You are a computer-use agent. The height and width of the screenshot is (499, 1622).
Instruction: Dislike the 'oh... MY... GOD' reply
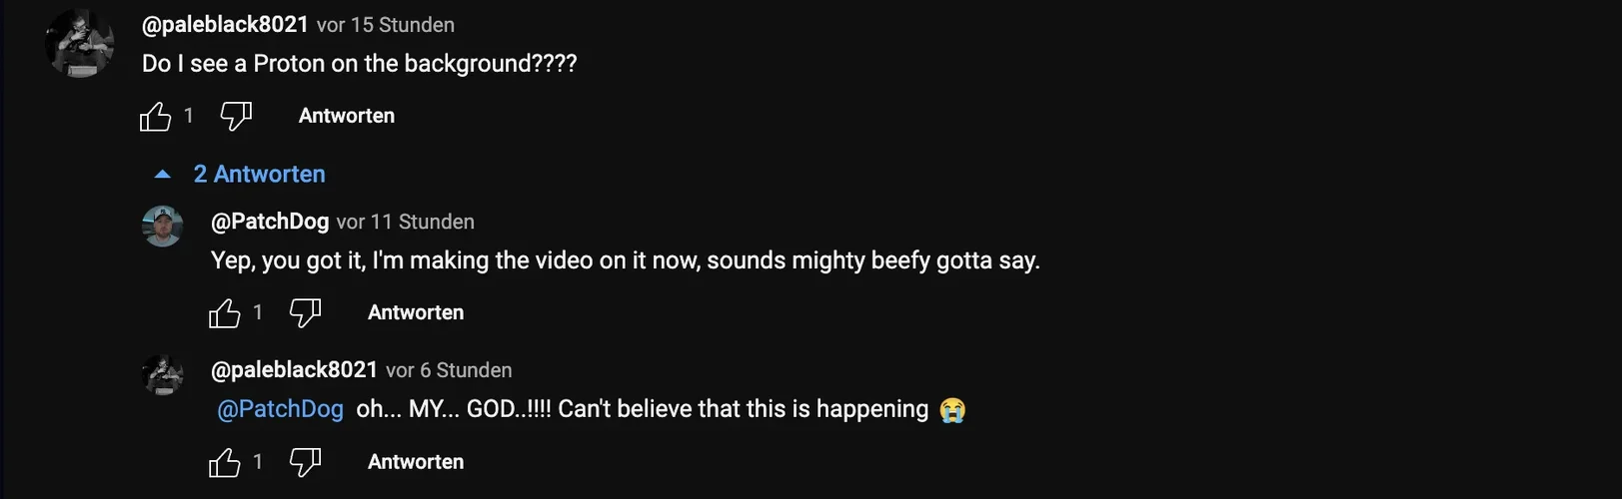305,463
